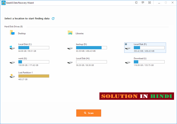Select the Lost Partition-1 label
The width and height of the screenshot is (177, 124).
pos(25,73)
